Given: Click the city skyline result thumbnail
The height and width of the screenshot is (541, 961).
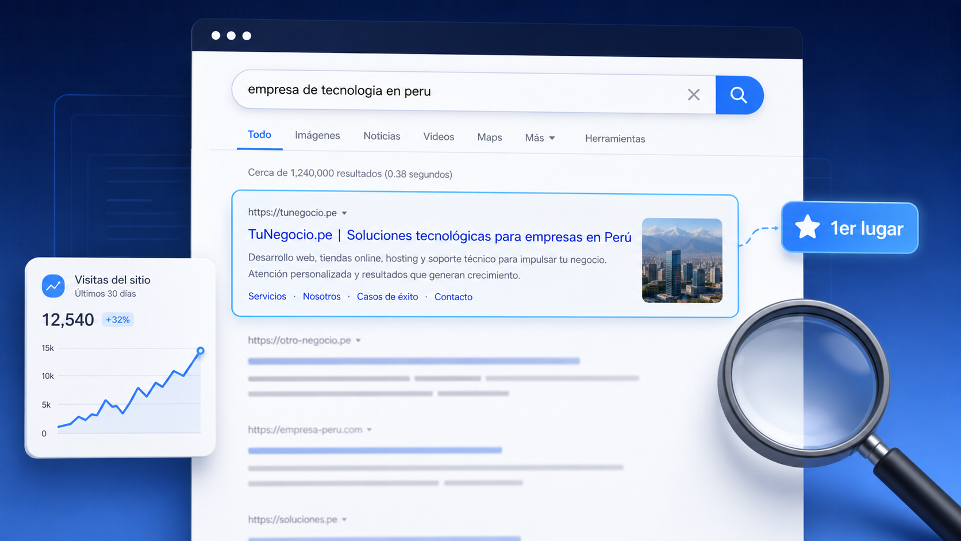Looking at the screenshot, I should pyautogui.click(x=682, y=260).
